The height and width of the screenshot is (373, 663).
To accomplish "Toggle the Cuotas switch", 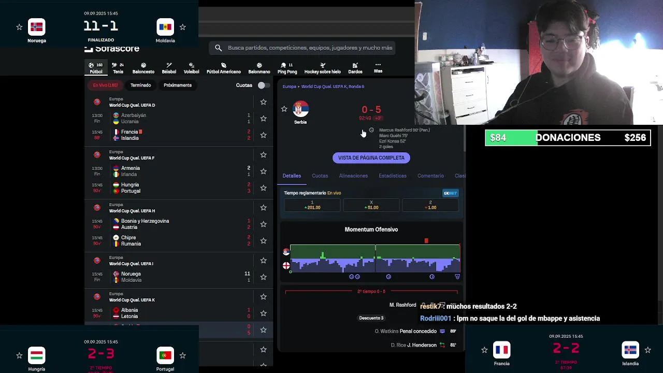I will click(264, 85).
